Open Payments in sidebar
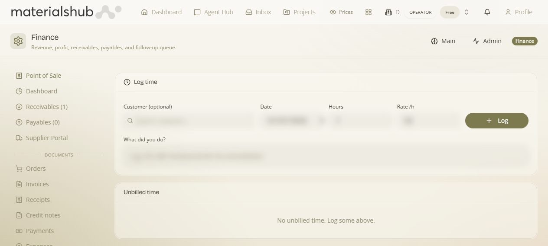The image size is (548, 246). (x=40, y=231)
